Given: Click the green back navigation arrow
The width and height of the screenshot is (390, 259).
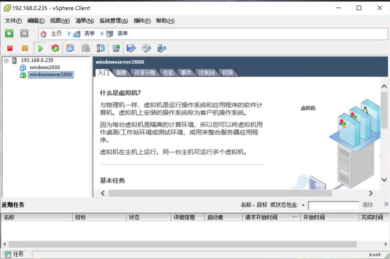Looking at the screenshot, I should click(9, 34).
